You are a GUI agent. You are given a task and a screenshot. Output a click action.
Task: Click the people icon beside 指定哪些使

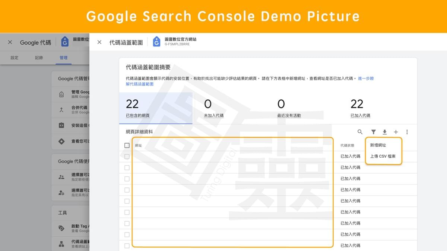61,177
